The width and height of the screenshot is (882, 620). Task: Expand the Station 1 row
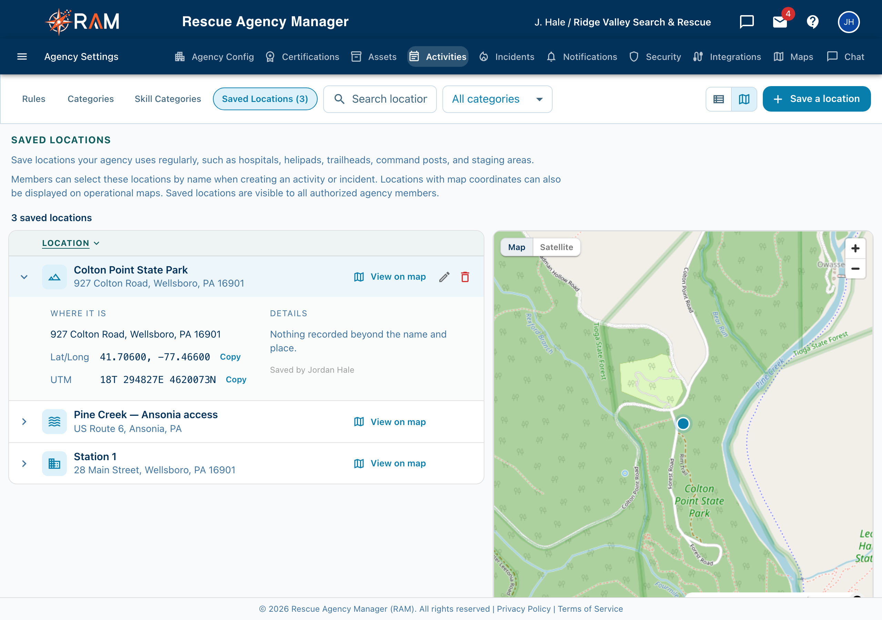(x=24, y=464)
